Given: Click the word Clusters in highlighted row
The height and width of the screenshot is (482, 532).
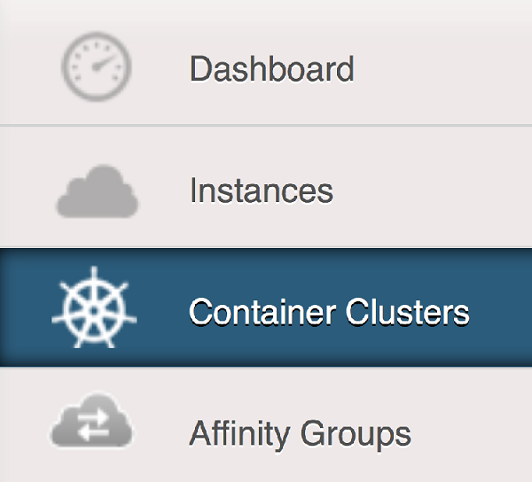Looking at the screenshot, I should click(x=408, y=312).
